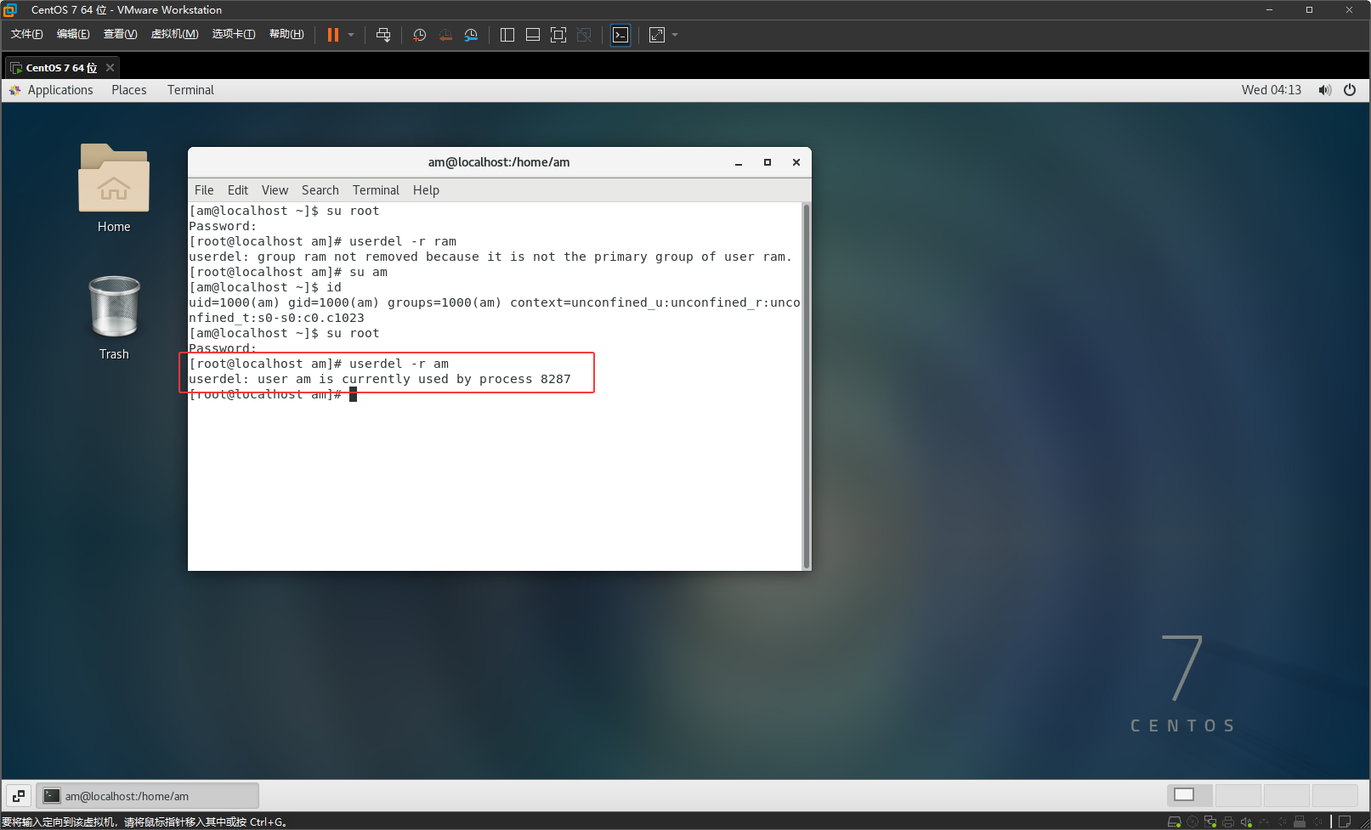The width and height of the screenshot is (1371, 830).
Task: Click the USB device status icon
Action: (x=1300, y=822)
